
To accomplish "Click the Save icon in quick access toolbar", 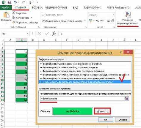I will coord(10,2).
